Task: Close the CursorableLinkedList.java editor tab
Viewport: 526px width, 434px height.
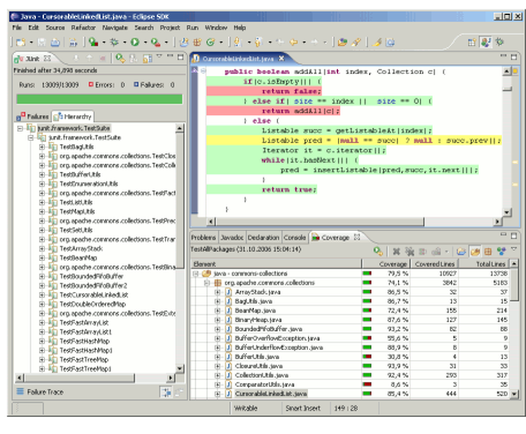Action: click(281, 58)
